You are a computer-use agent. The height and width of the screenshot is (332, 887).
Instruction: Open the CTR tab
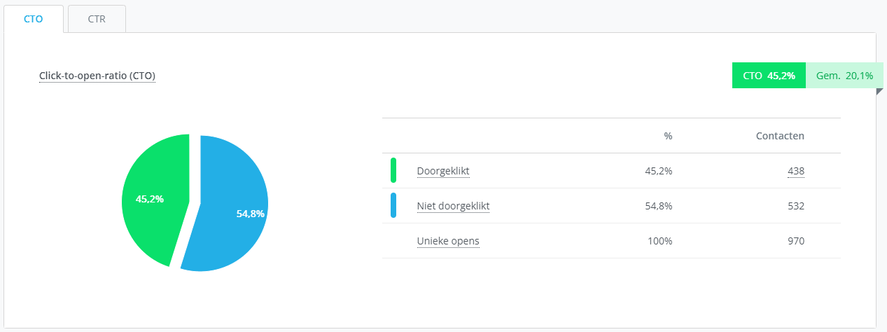(x=97, y=19)
